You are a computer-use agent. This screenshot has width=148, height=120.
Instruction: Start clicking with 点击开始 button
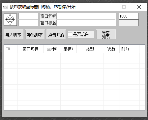56,34
